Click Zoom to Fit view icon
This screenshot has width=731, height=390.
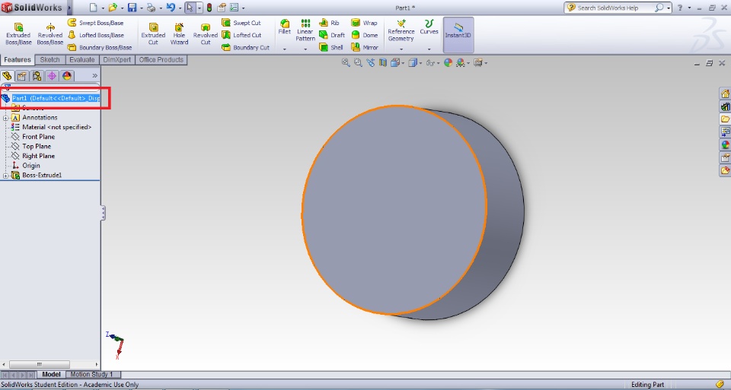[x=346, y=62]
